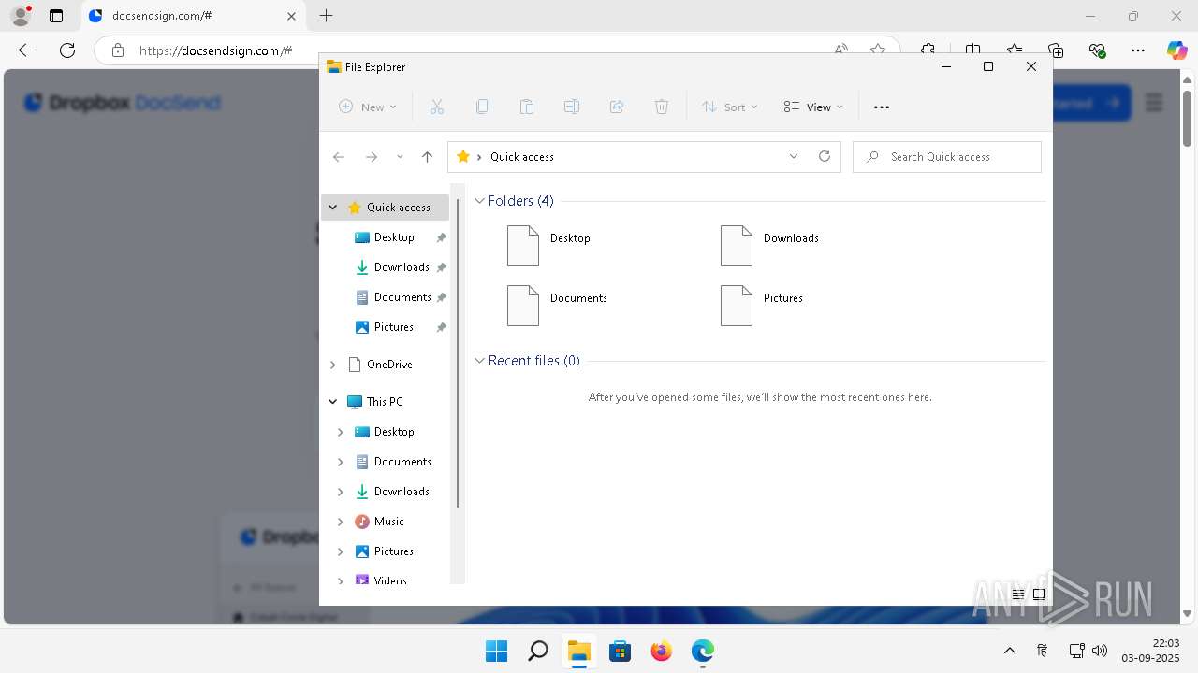Open Edge Extensions puzzle icon
The height and width of the screenshot is (673, 1198).
click(x=928, y=50)
